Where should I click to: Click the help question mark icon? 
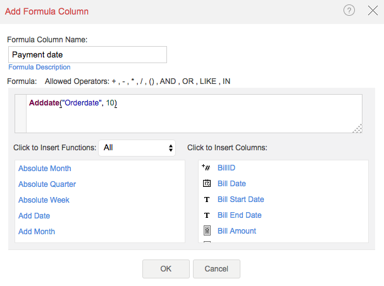349,11
